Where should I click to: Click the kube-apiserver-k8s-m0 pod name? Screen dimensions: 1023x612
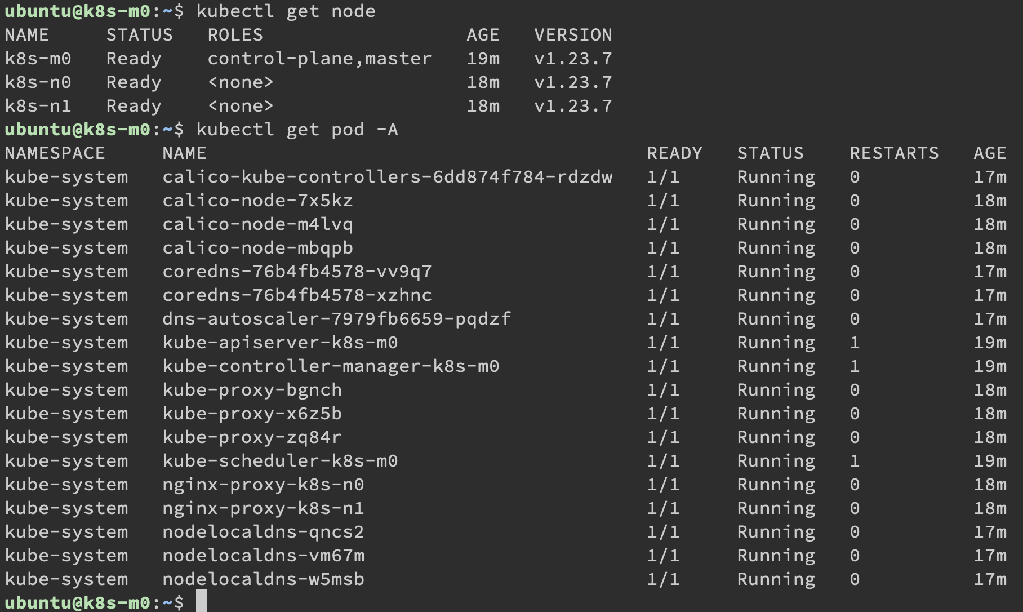(280, 343)
